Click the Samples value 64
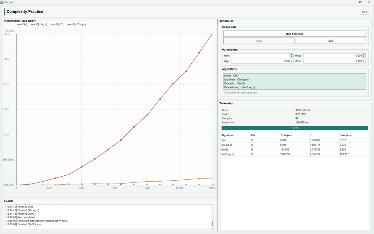 point(297,118)
